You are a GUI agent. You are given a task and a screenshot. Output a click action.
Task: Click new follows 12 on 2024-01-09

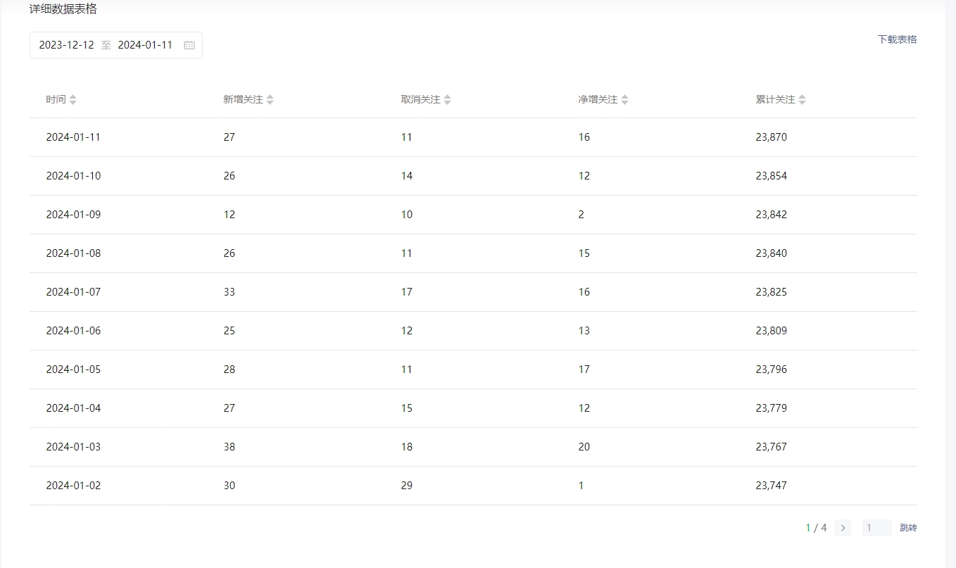[229, 215]
